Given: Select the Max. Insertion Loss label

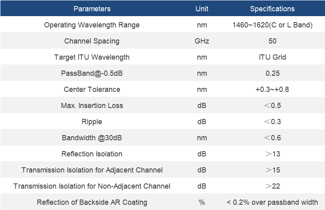Looking at the screenshot, I should tap(92, 106).
